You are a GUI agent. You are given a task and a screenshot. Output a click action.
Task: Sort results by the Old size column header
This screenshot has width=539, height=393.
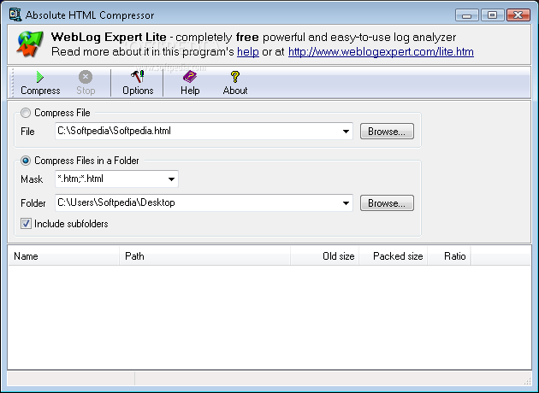[x=324, y=256]
